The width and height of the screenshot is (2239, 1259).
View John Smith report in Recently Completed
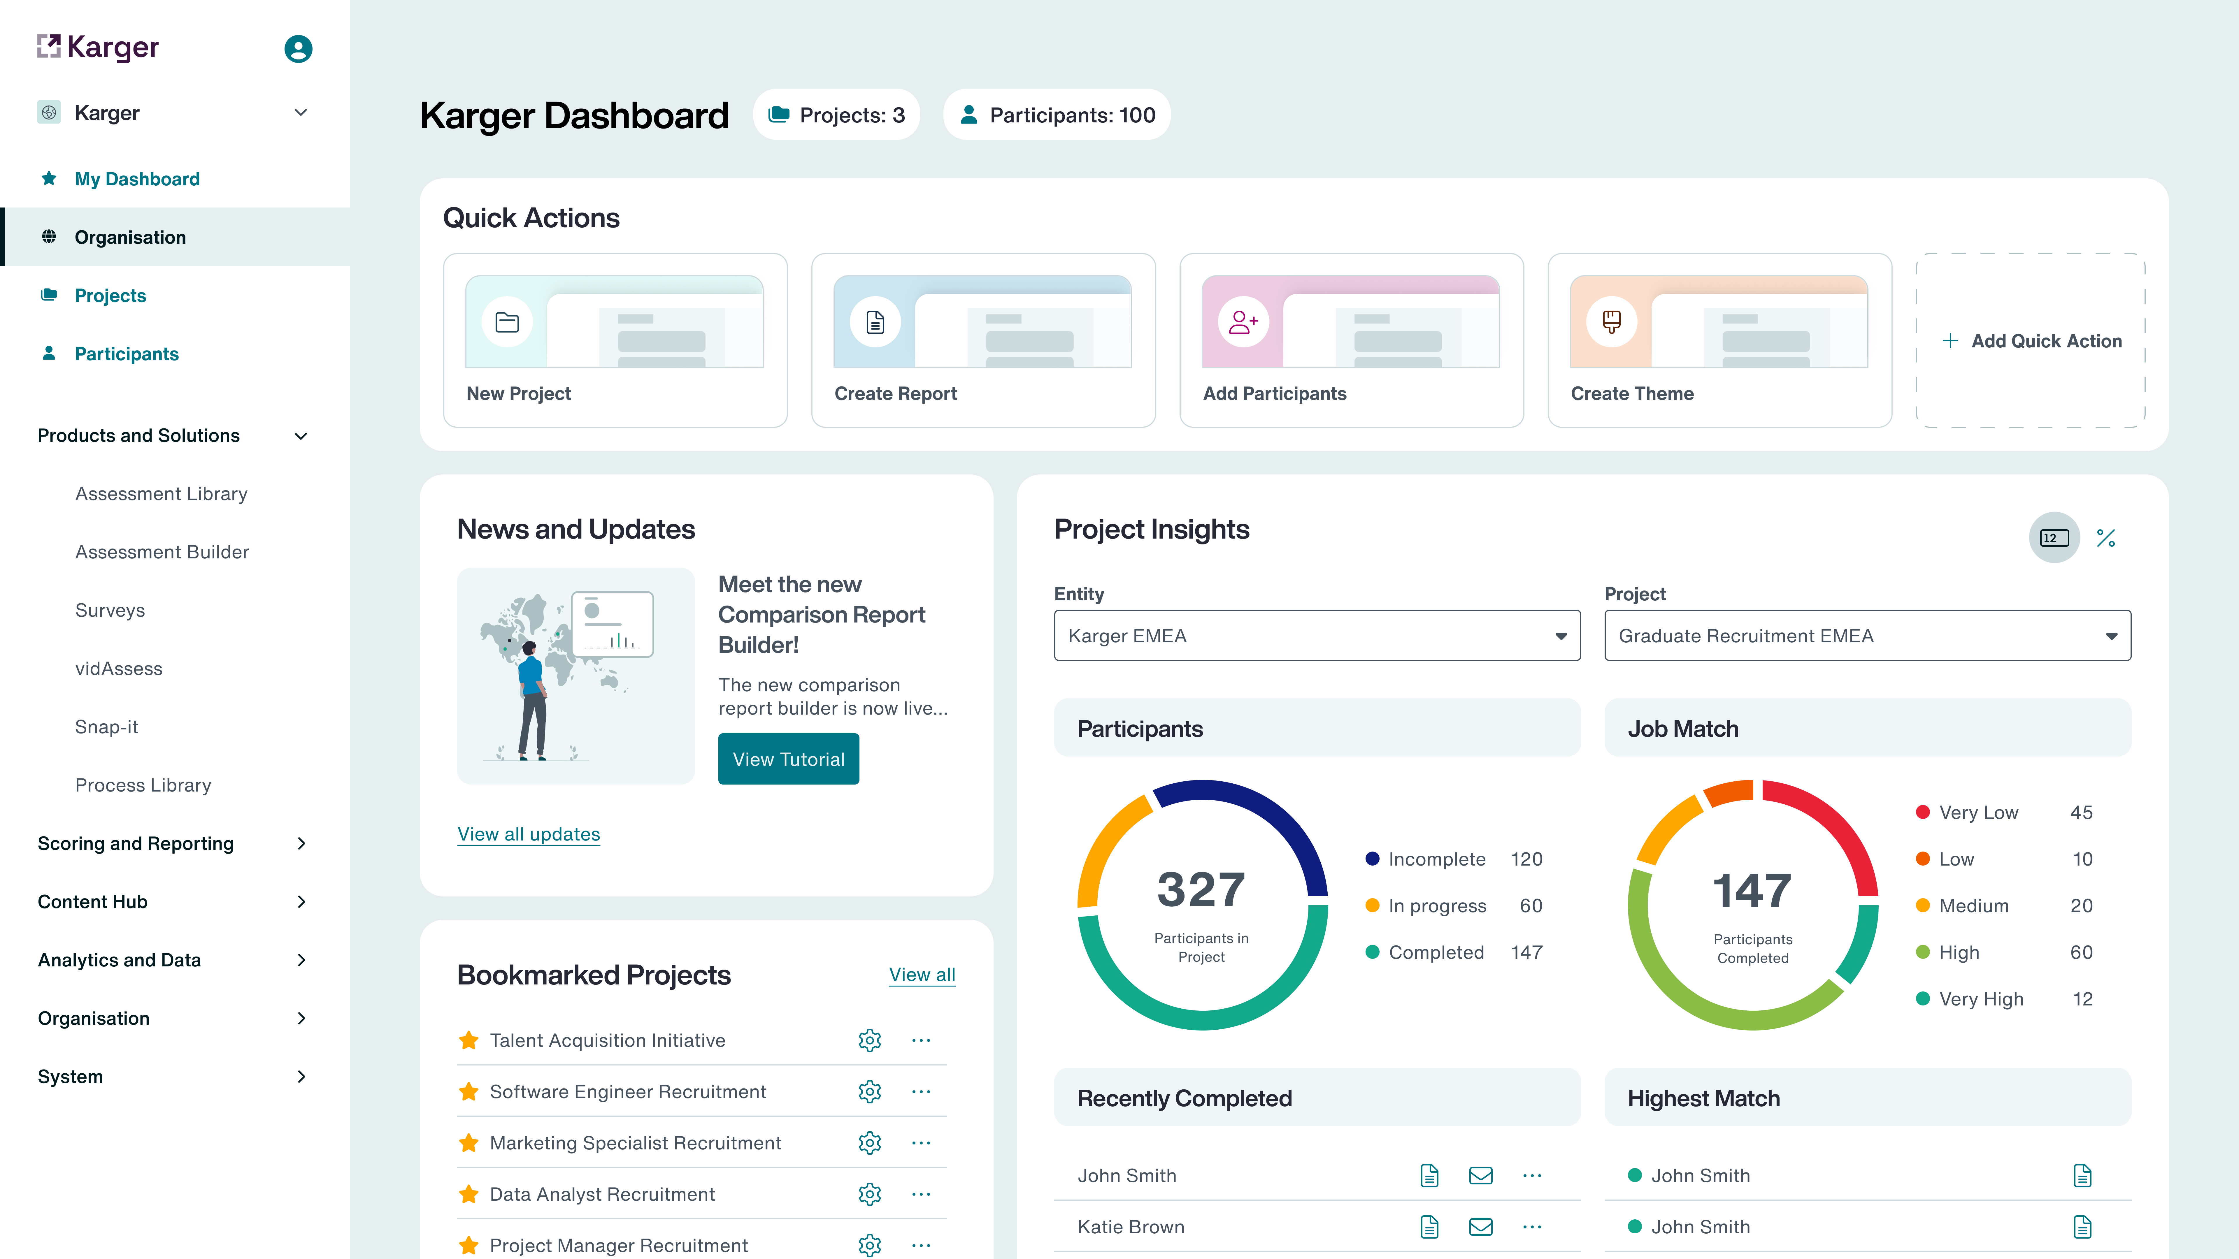coord(1430,1176)
